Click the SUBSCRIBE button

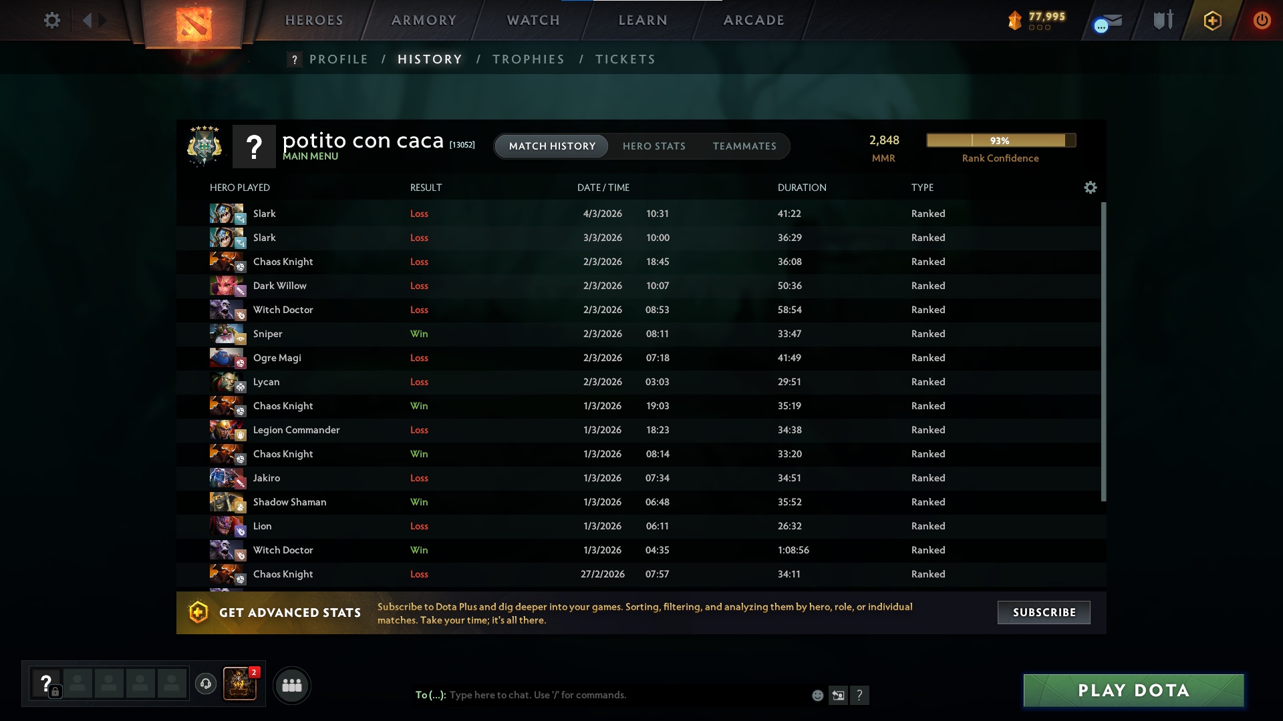[1044, 612]
